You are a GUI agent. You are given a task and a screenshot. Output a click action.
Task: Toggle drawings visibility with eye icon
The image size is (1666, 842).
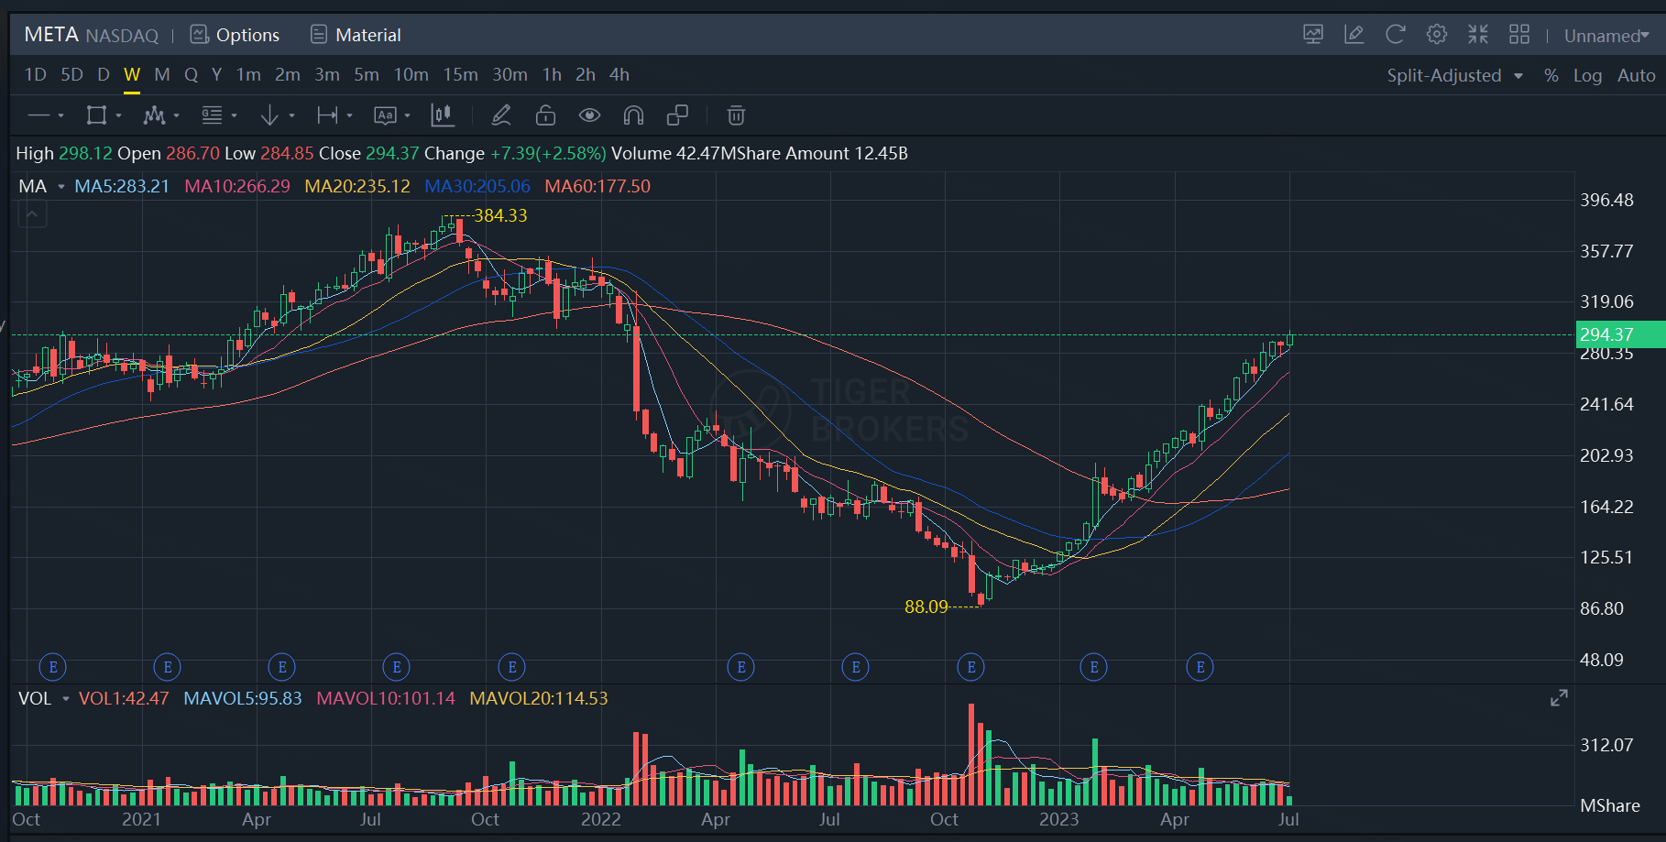[x=589, y=115]
